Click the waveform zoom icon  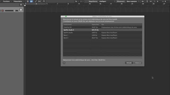(x=143, y=1)
